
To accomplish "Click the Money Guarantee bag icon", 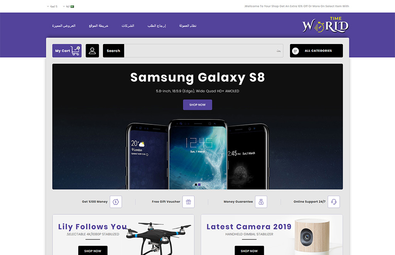I will tap(261, 202).
